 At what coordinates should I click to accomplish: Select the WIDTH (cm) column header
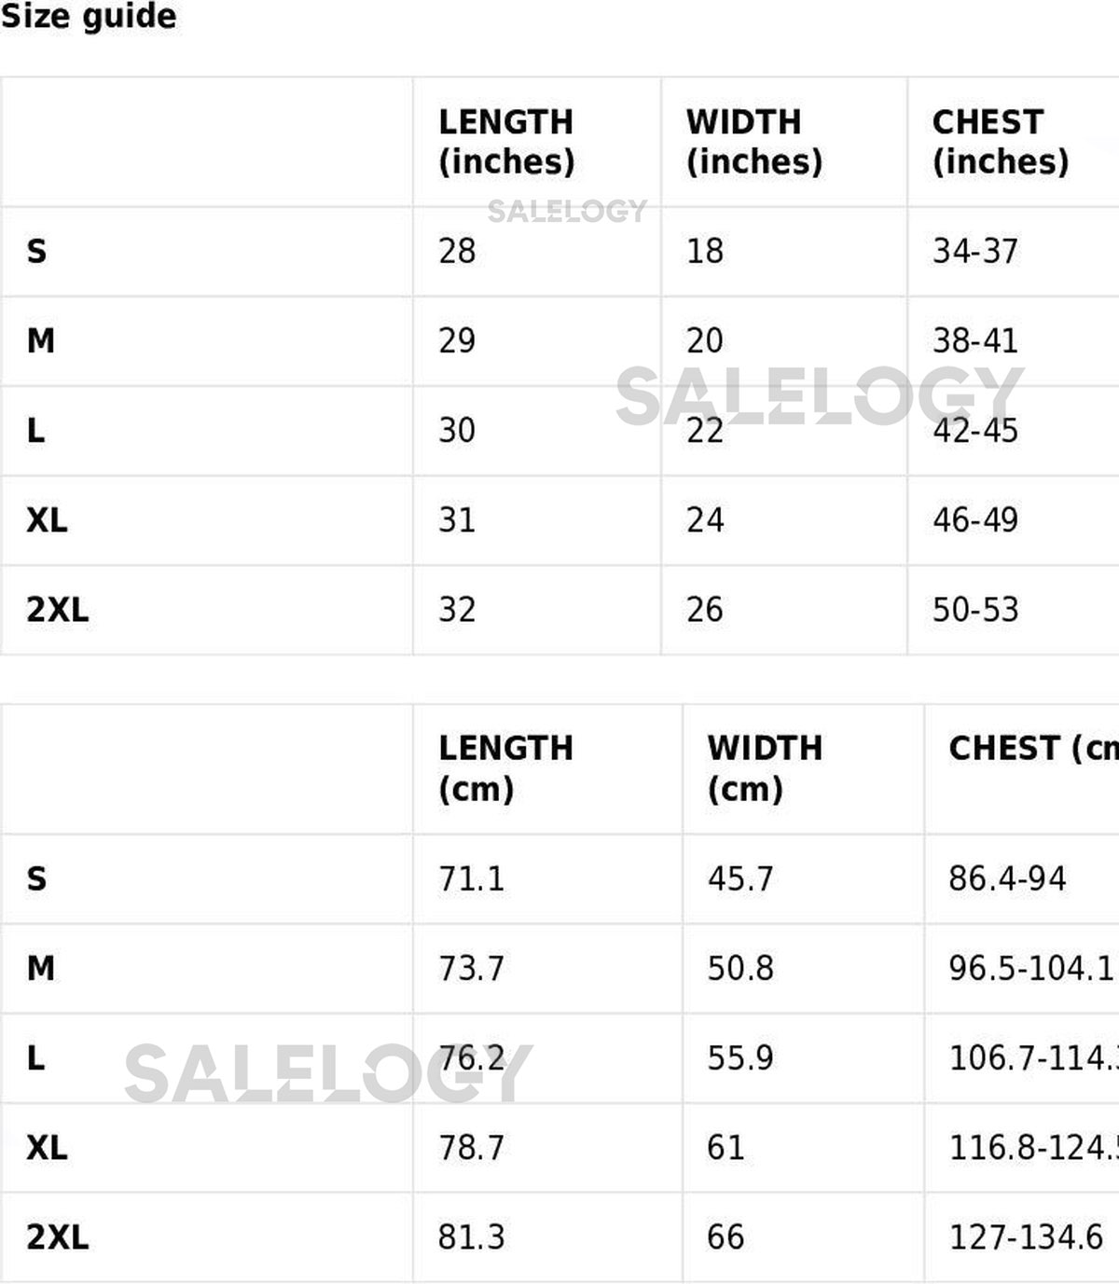point(765,768)
